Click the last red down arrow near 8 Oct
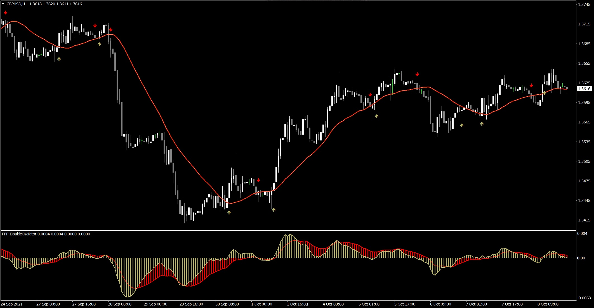The height and width of the screenshot is (308, 594). point(531,85)
